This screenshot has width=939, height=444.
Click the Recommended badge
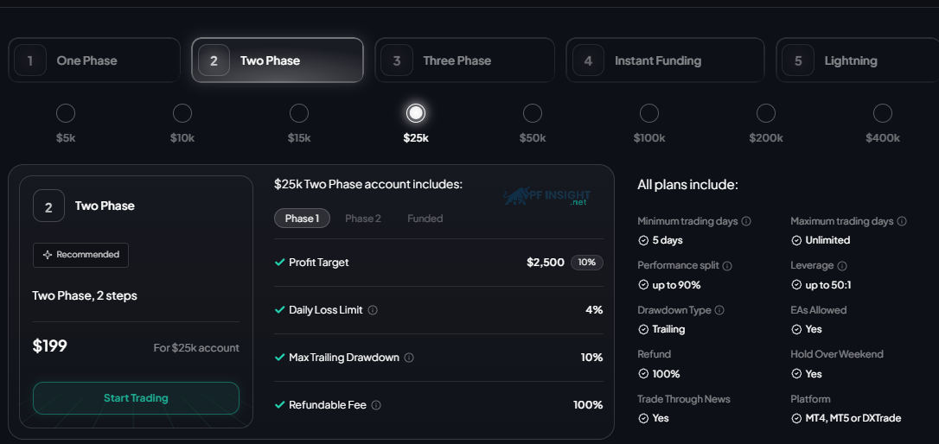click(81, 255)
